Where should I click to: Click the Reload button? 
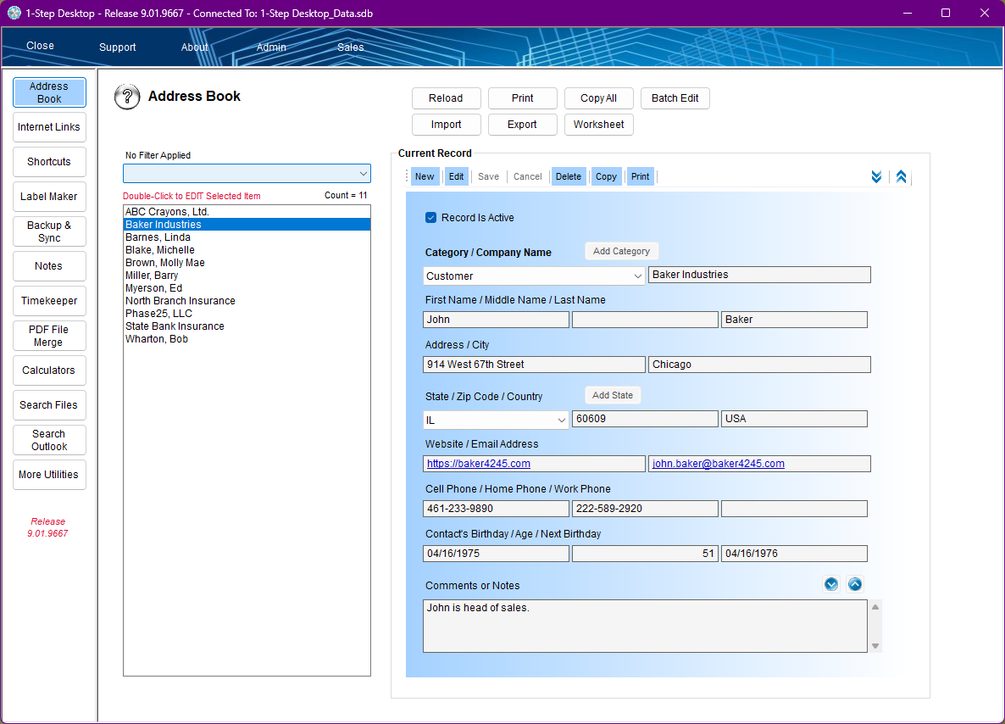pyautogui.click(x=446, y=98)
